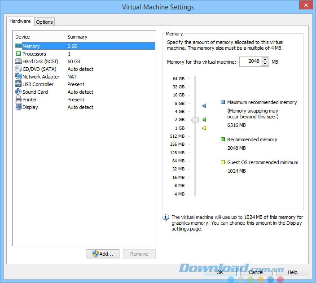Select the Sound Card speaker icon
The width and height of the screenshot is (316, 283).
pyautogui.click(x=18, y=92)
